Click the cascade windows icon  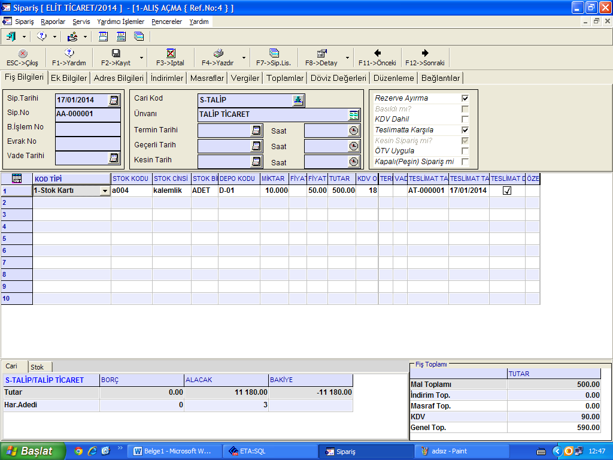pos(139,37)
